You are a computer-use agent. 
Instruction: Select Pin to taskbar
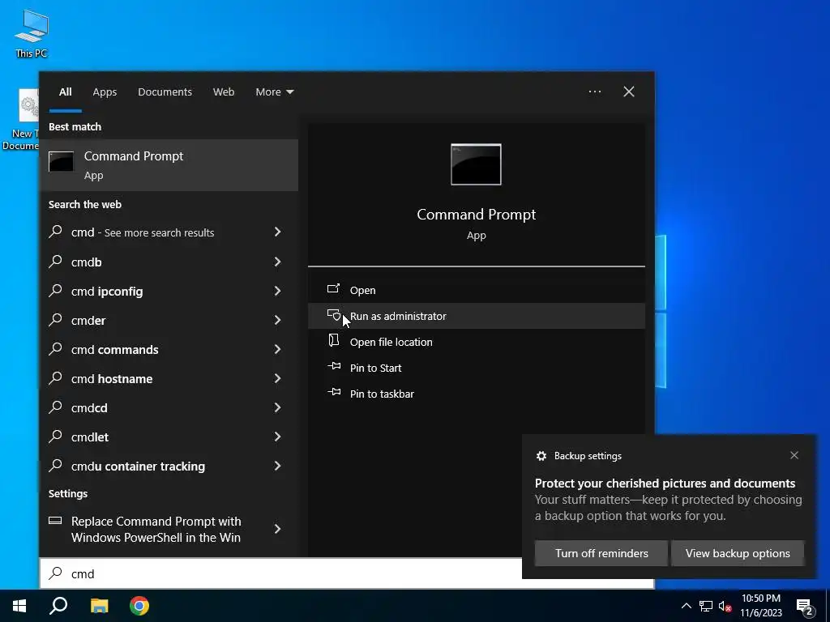tap(476, 394)
